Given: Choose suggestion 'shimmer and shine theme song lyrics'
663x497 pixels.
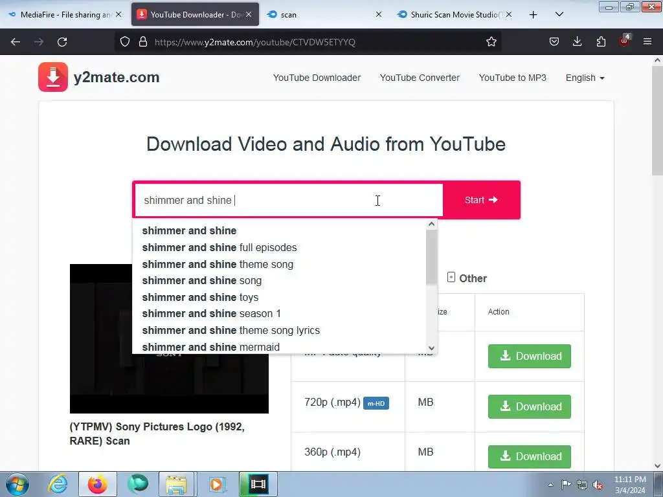Looking at the screenshot, I should [280, 330].
